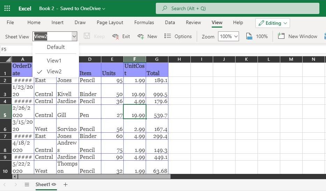Click cell containing Andrews
The image size is (326, 191).
click(x=67, y=147)
